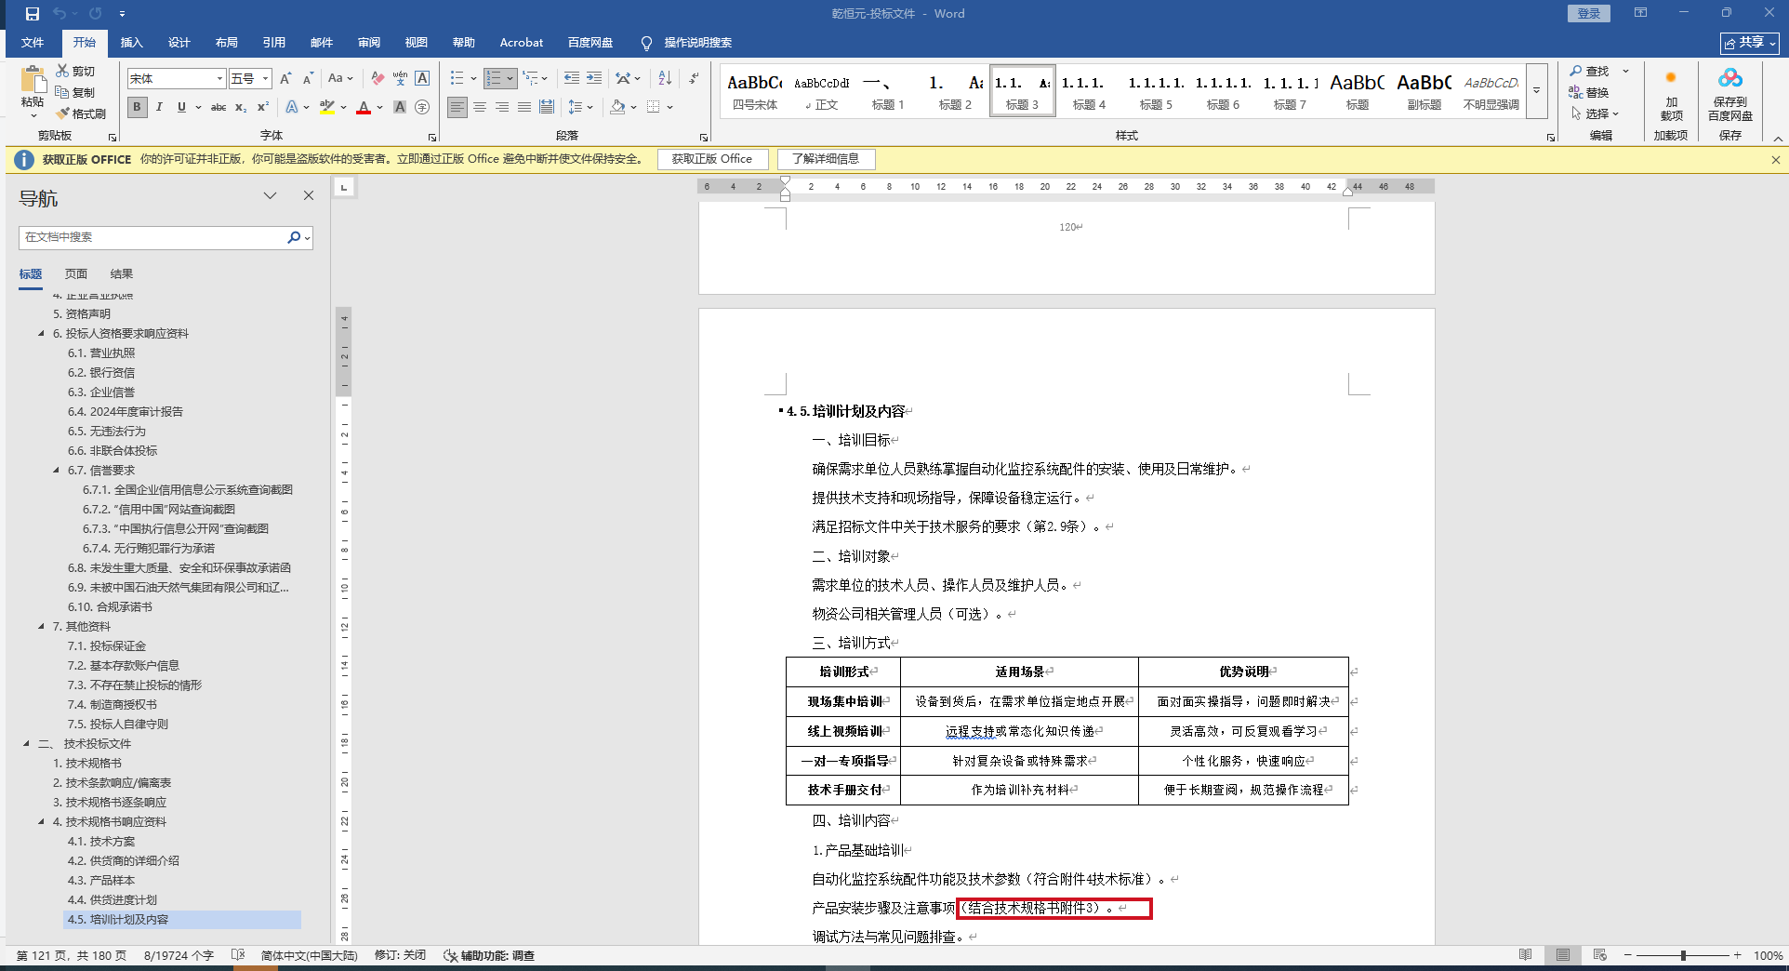Image resolution: width=1789 pixels, height=971 pixels.
Task: Open the change case Aa dropdown
Action: tap(340, 79)
